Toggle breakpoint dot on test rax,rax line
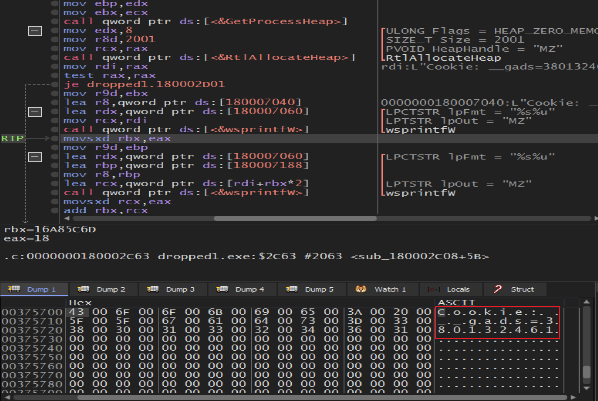Viewport: 598px width, 401px height. pos(54,75)
